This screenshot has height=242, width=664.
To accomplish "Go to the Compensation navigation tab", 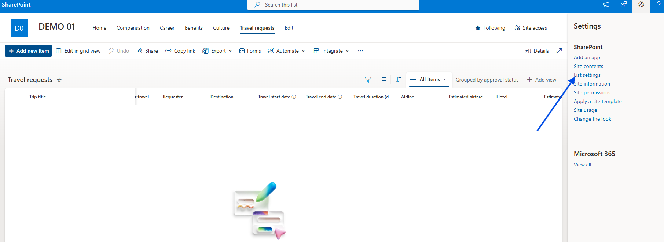I will (133, 28).
